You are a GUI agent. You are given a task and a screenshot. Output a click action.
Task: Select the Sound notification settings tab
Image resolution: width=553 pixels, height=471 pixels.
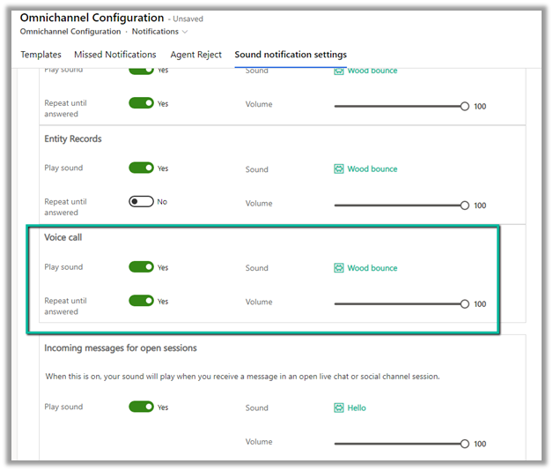291,55
